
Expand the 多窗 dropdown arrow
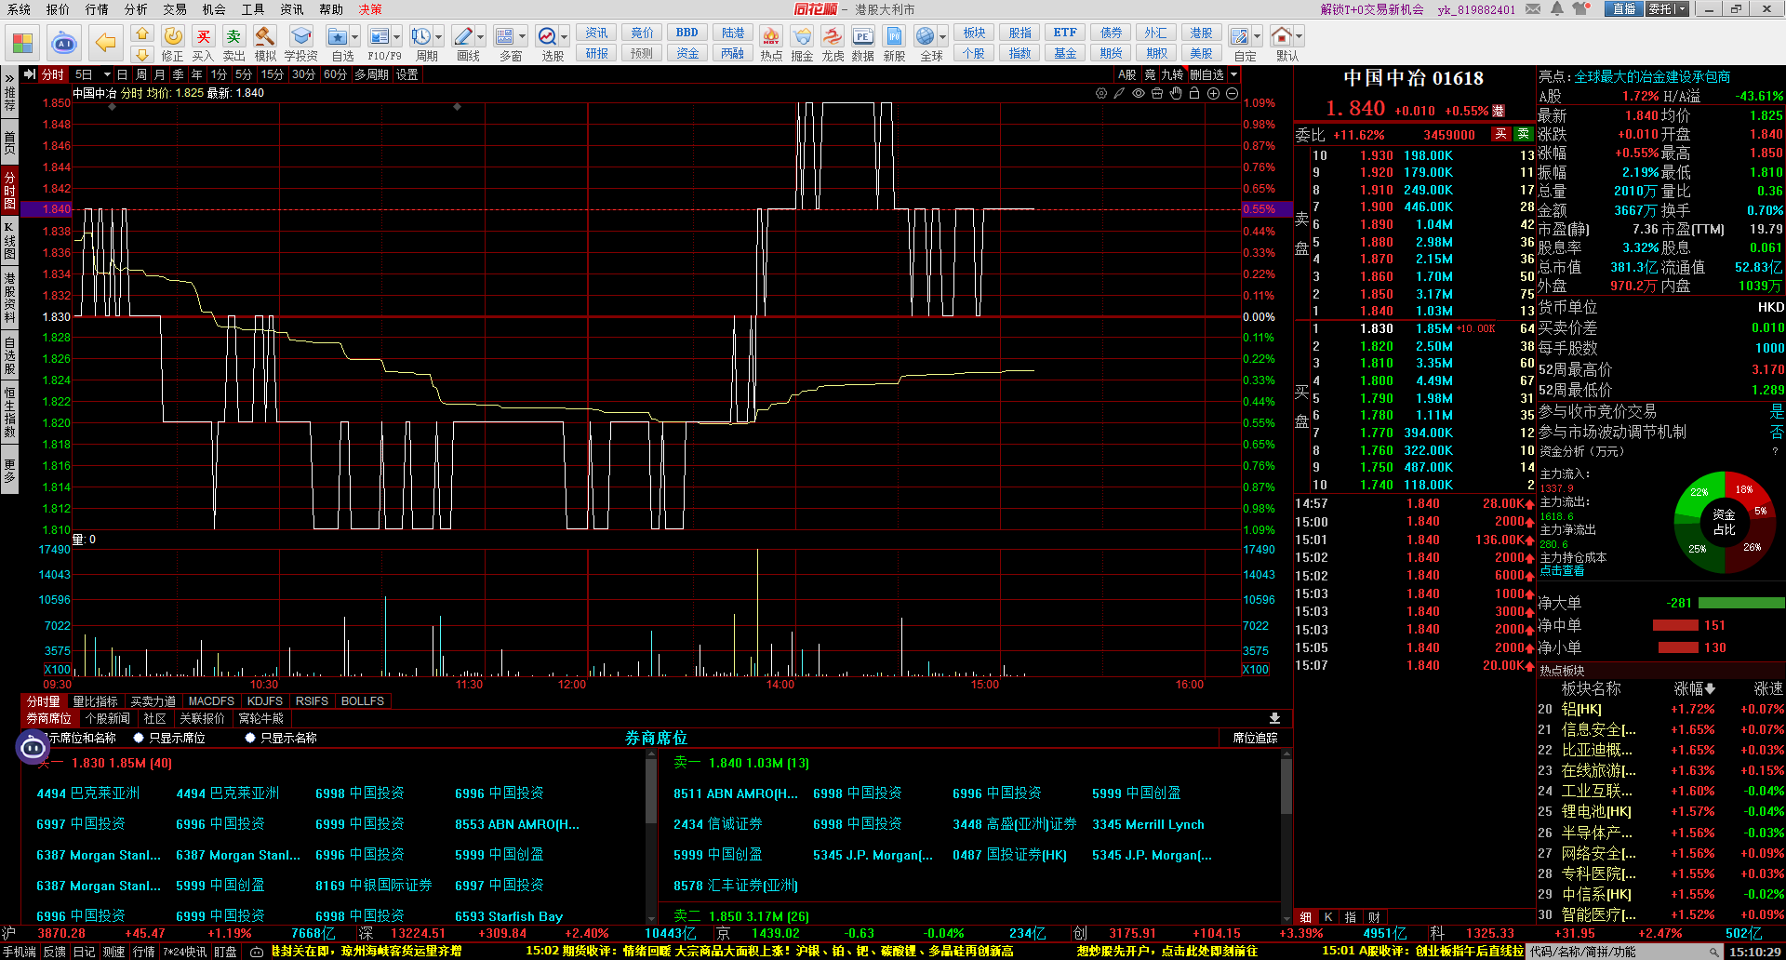point(522,37)
